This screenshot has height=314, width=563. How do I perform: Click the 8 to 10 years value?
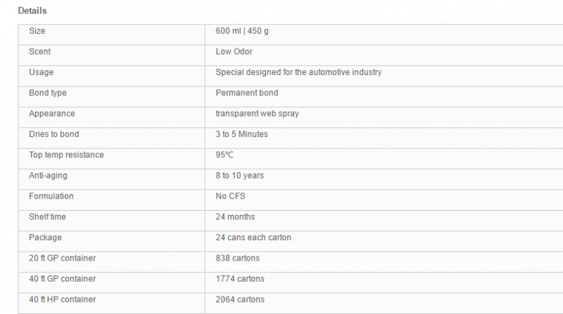coord(239,176)
